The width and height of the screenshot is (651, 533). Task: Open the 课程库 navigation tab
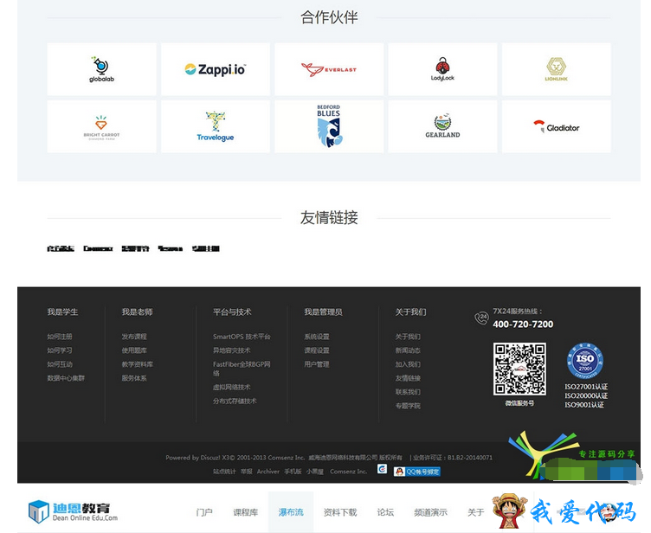click(x=245, y=512)
